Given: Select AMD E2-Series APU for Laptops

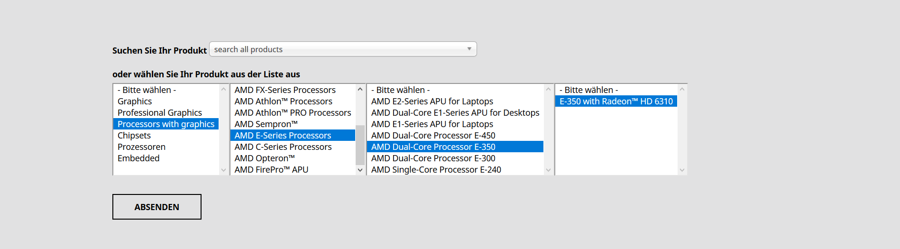Looking at the screenshot, I should coord(432,101).
